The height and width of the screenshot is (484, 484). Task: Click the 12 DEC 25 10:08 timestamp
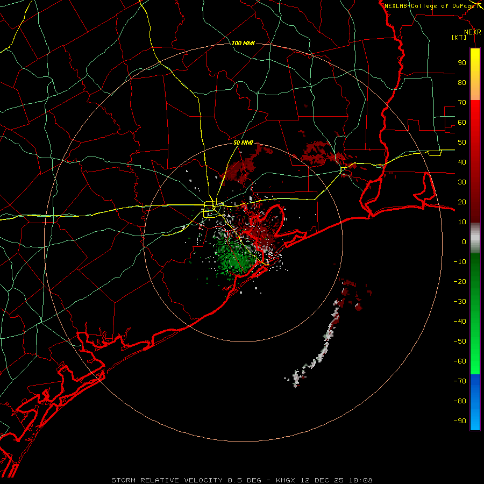pos(337,480)
